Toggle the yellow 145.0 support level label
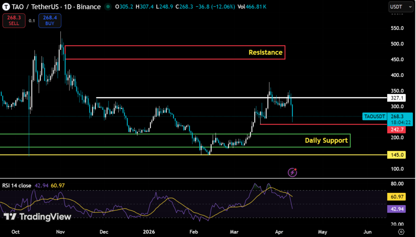Image resolution: width=416 pixels, height=237 pixels. pos(396,155)
